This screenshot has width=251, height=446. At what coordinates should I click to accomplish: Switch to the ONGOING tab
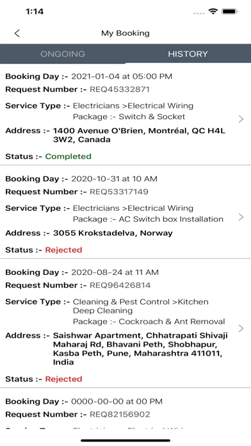[x=63, y=54]
